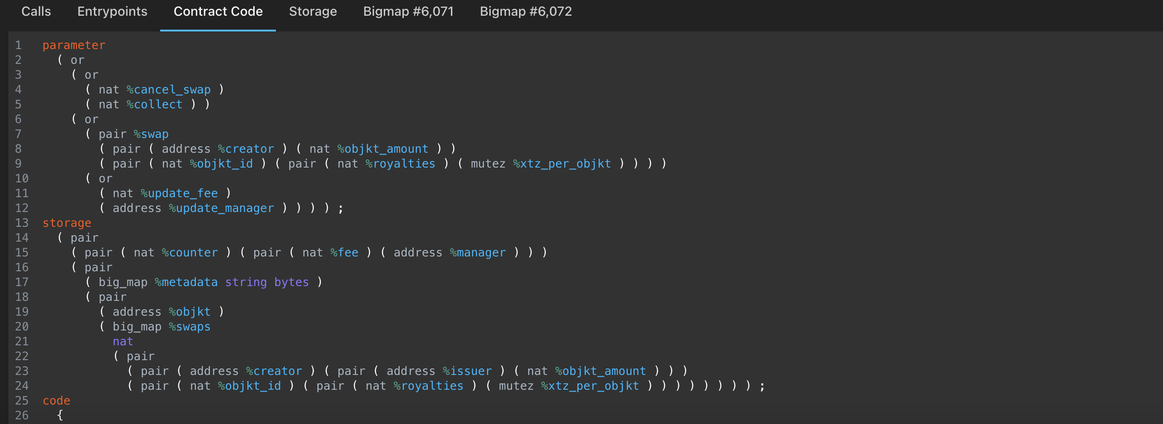
Task: Click the %issuer annotation on line 23
Action: coord(467,371)
